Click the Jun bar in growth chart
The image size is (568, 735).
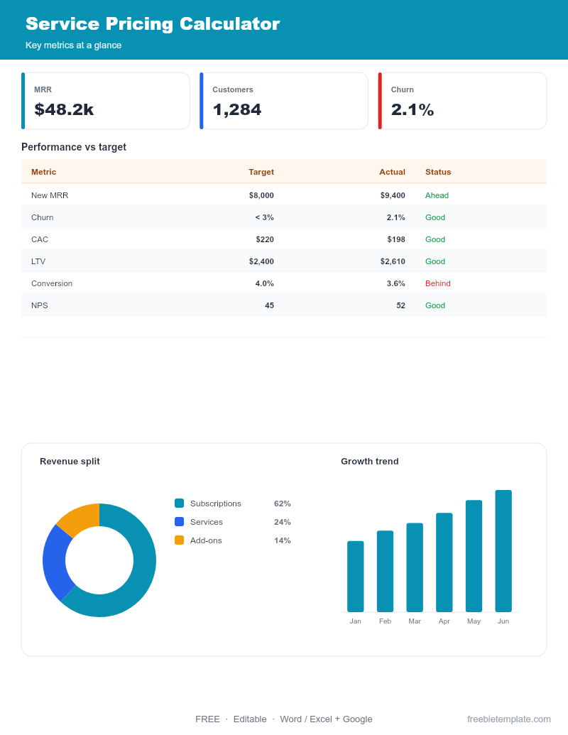[503, 551]
